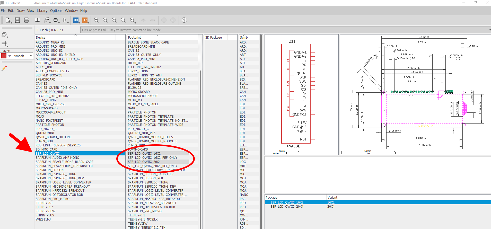The width and height of the screenshot is (491, 229).
Task: Click the red layer color swatch
Action: coord(4,56)
